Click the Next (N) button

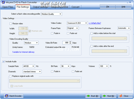(x=109, y=96)
